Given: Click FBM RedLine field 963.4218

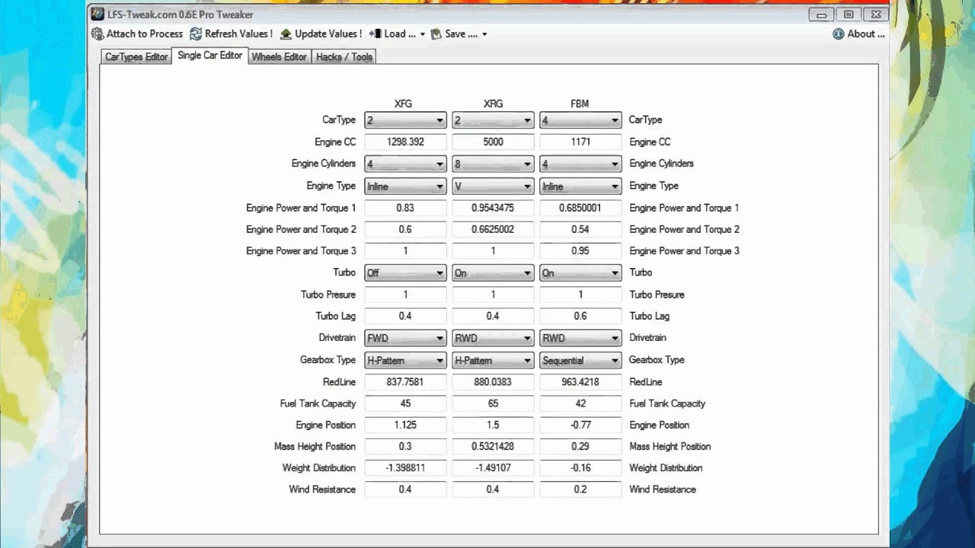Looking at the screenshot, I should coord(580,382).
